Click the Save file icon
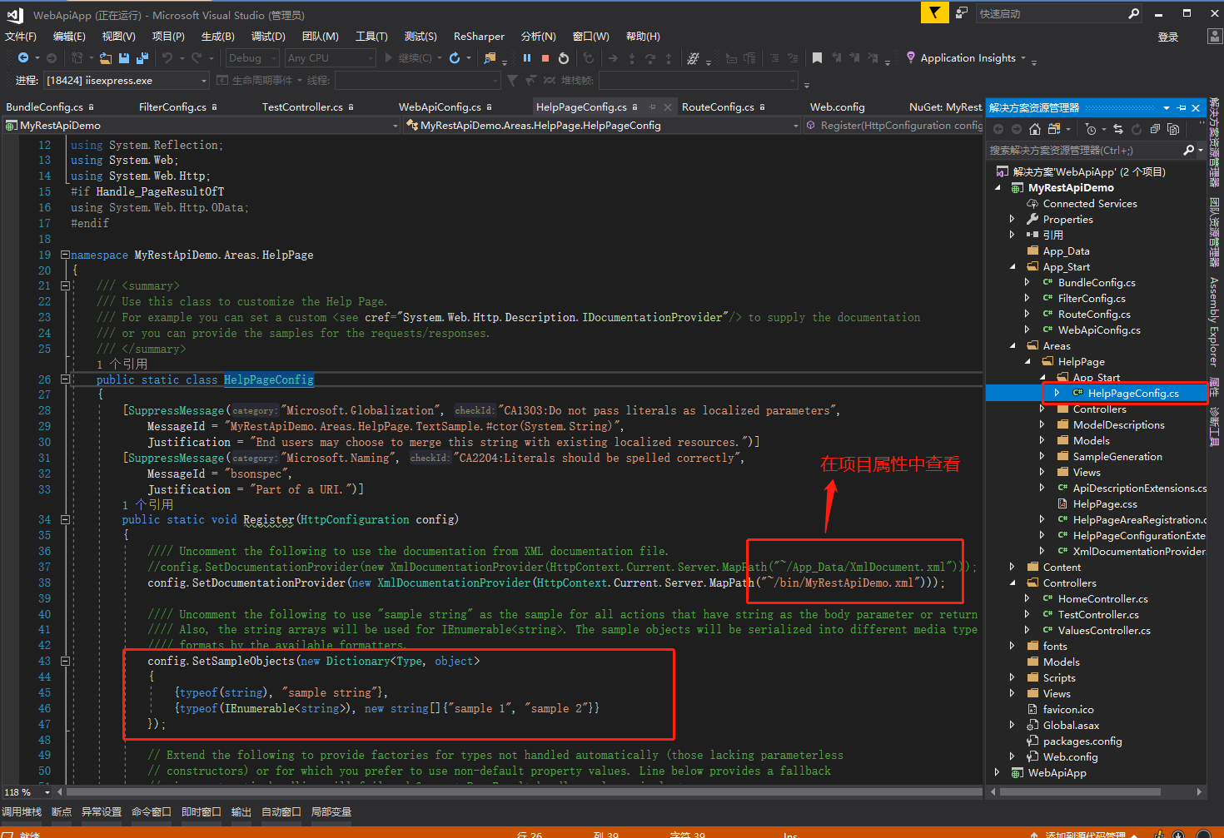The width and height of the screenshot is (1224, 838). click(x=124, y=58)
